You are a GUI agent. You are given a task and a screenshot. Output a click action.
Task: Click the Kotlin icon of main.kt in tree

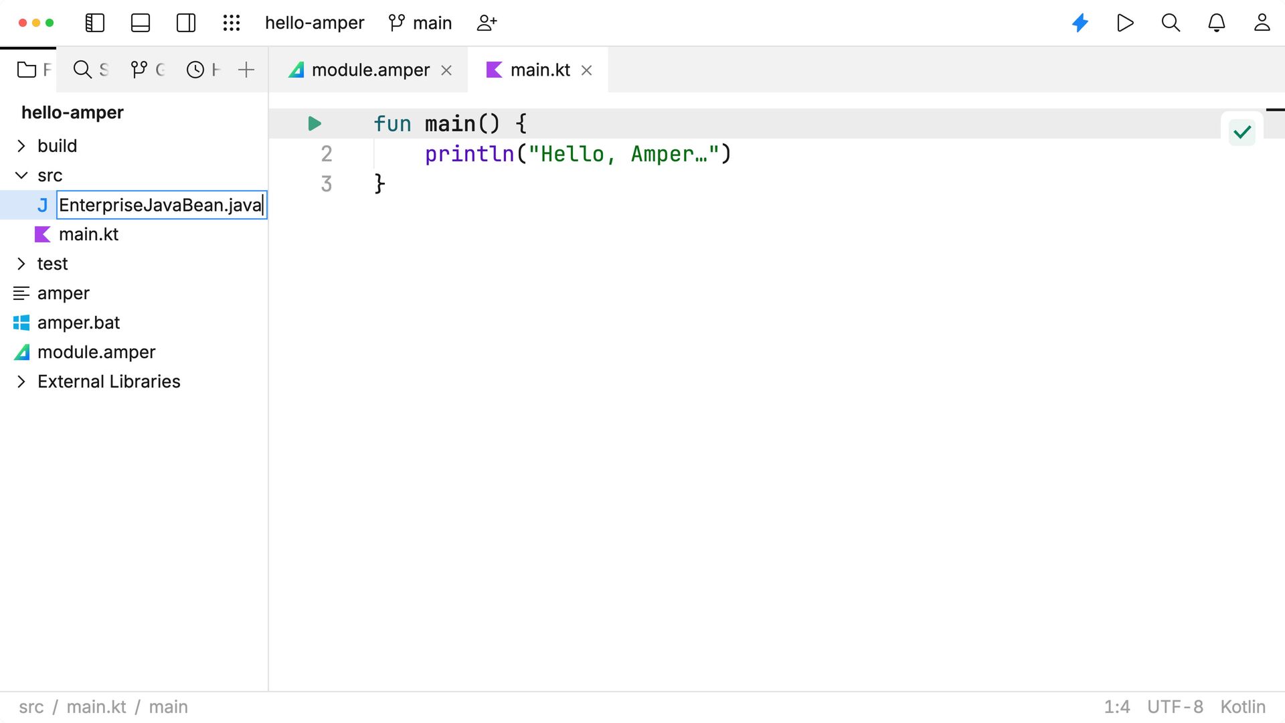(42, 234)
